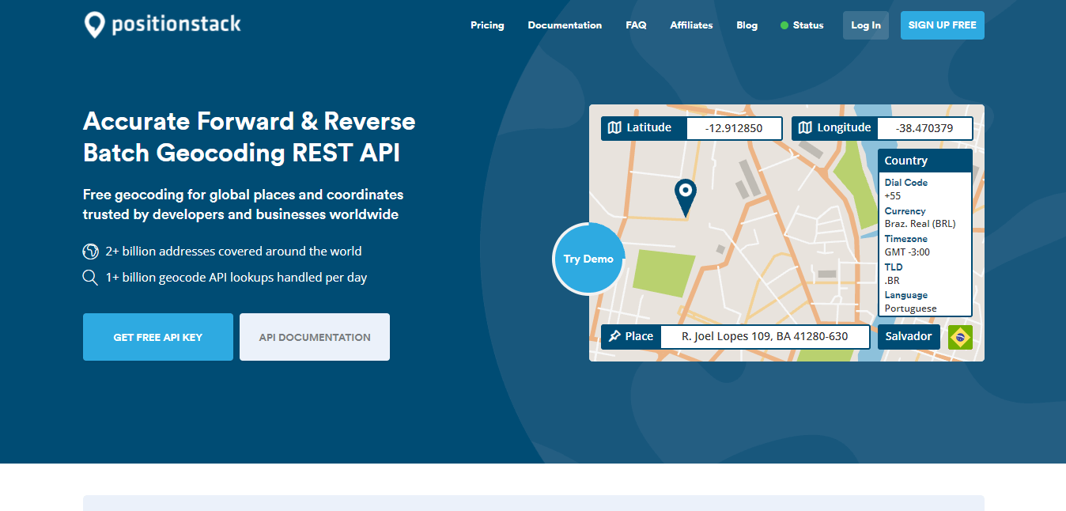The height and width of the screenshot is (511, 1066).
Task: Click the Longitude value field
Action: [x=924, y=128]
